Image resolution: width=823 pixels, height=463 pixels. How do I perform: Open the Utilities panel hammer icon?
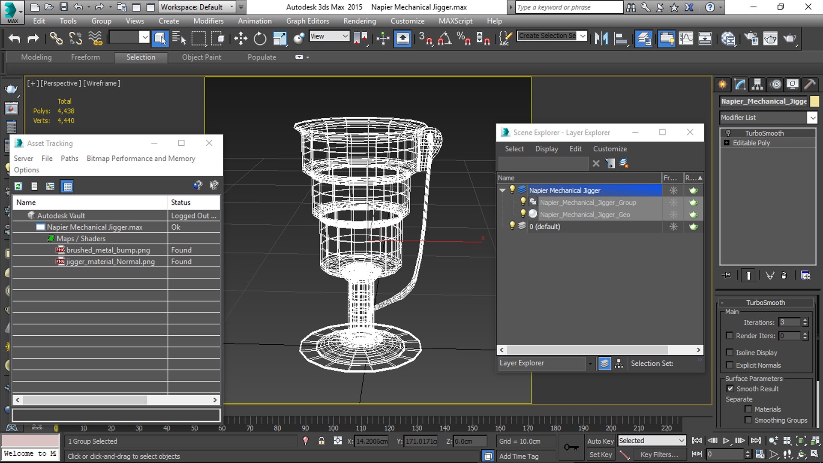click(x=809, y=84)
